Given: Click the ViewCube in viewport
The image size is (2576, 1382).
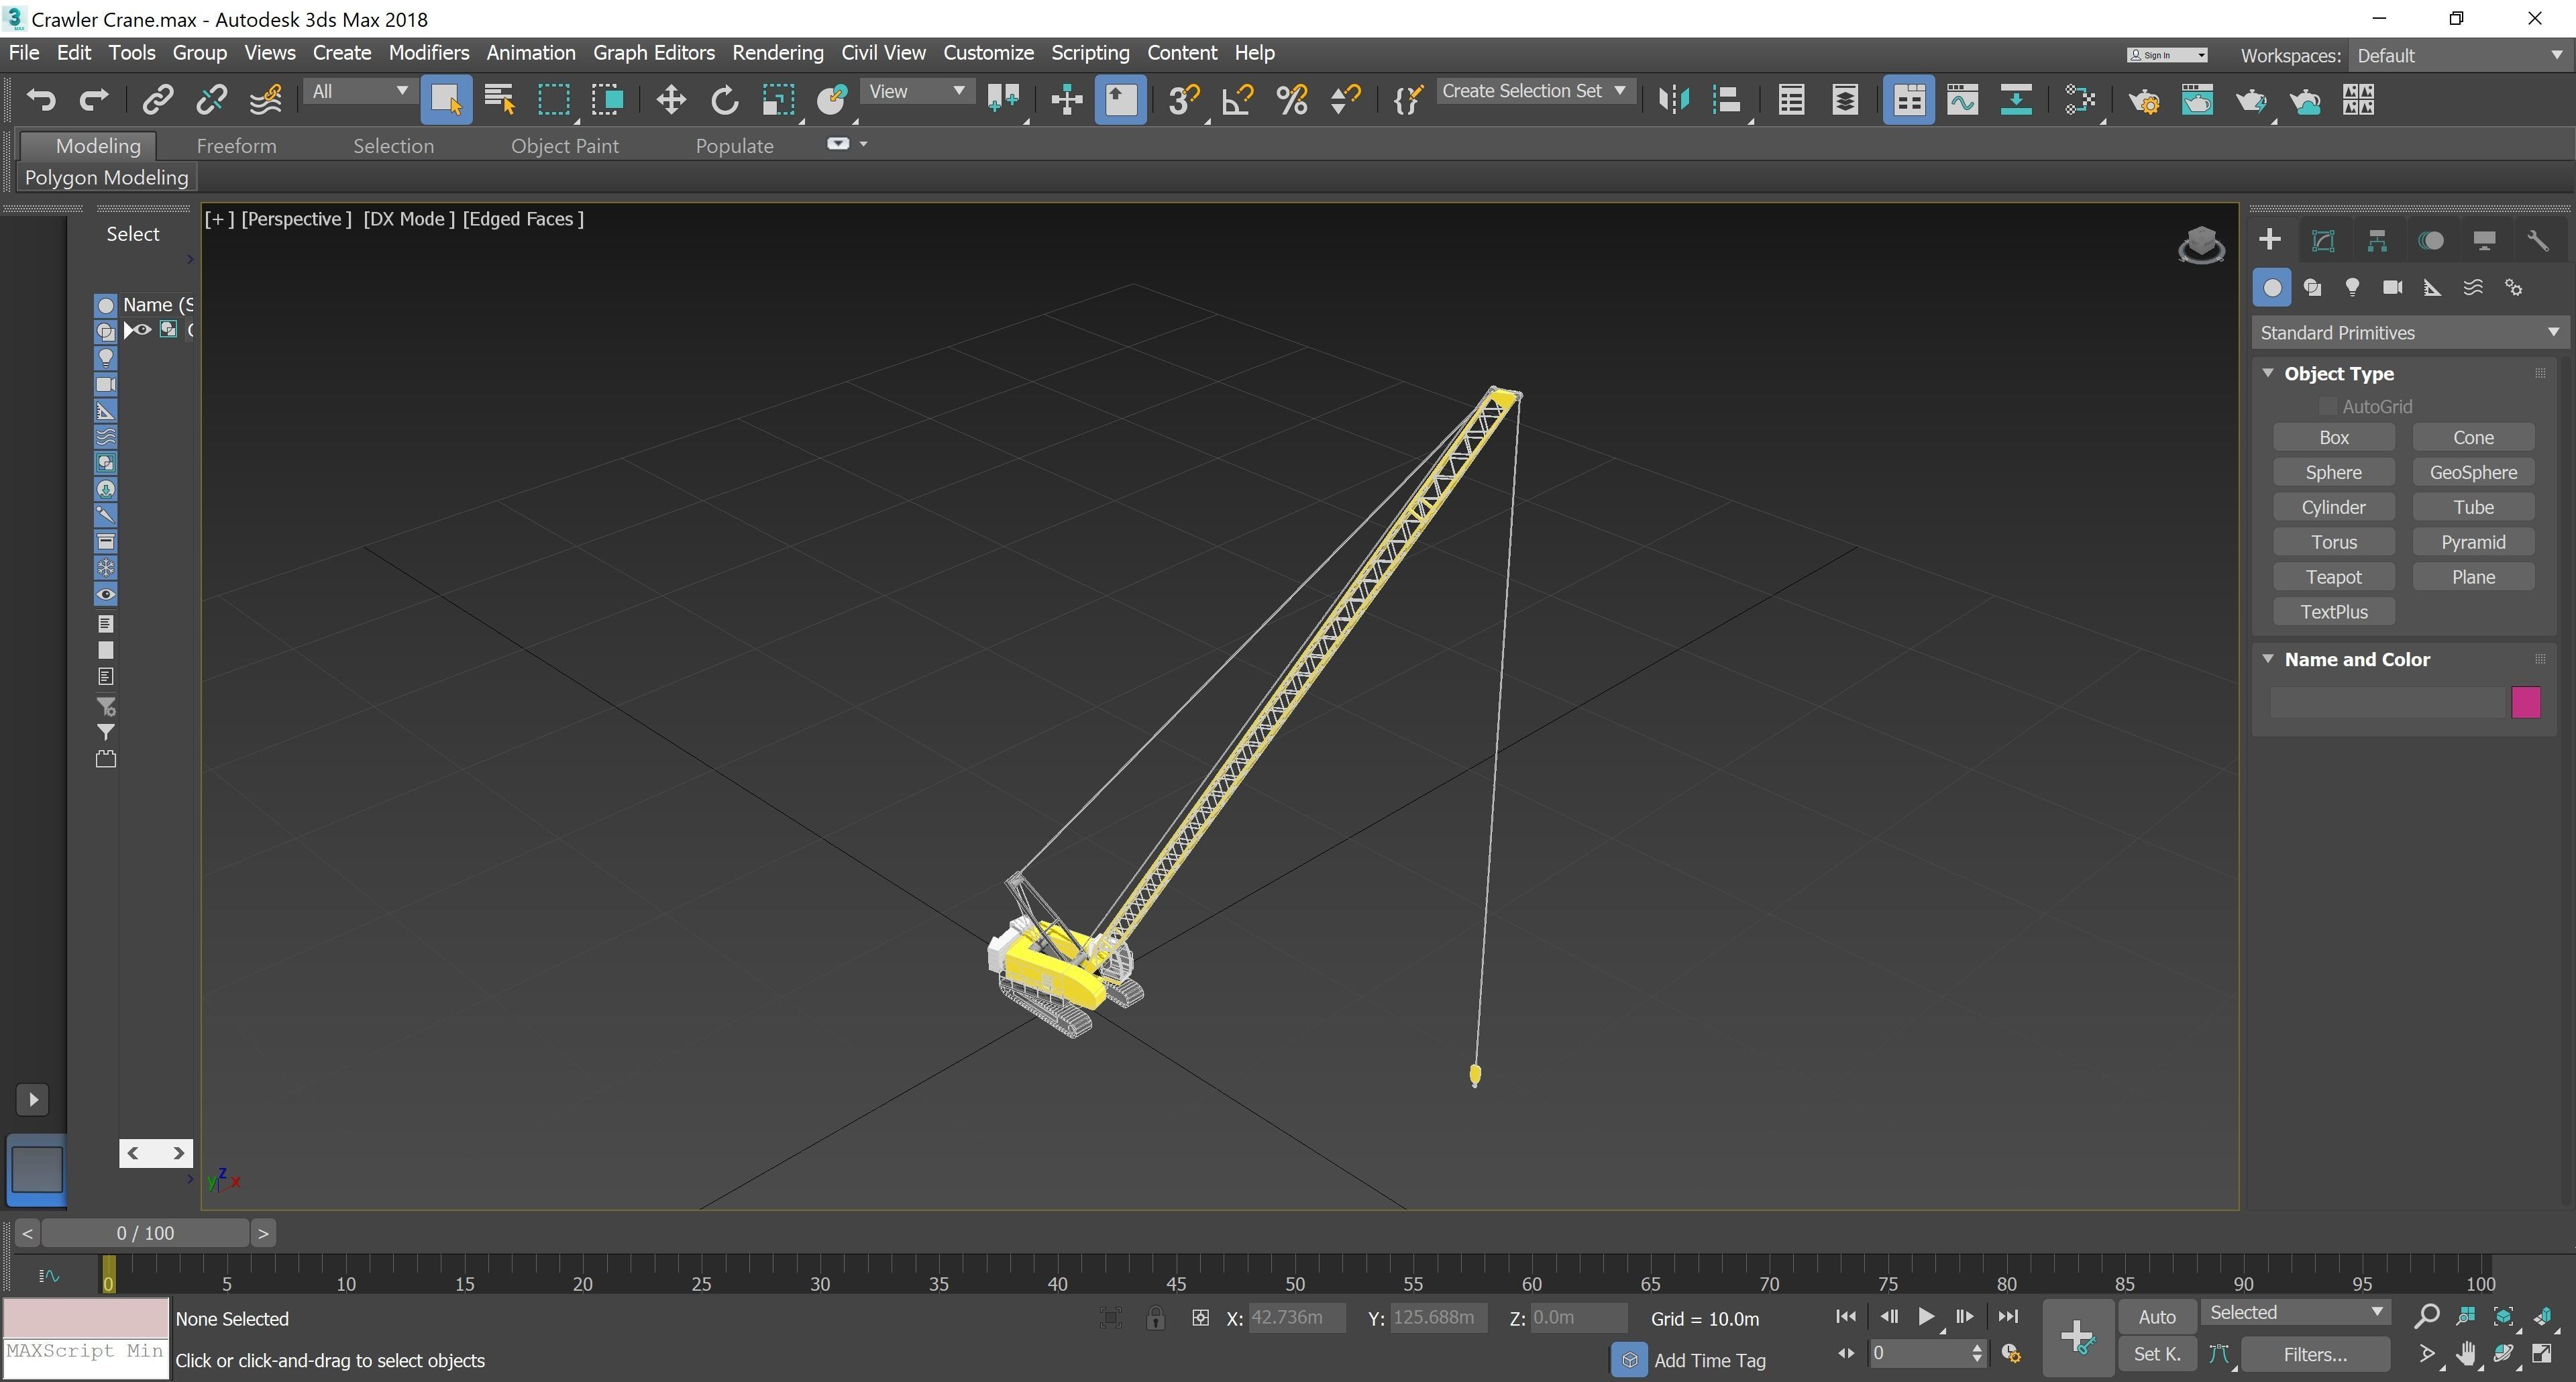Looking at the screenshot, I should [2201, 245].
